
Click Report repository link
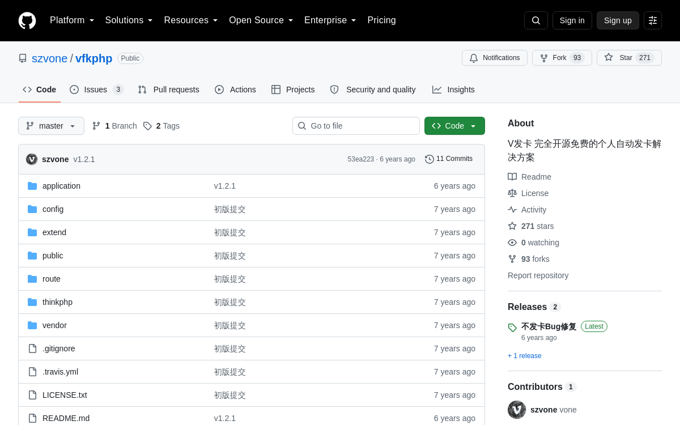pos(538,275)
